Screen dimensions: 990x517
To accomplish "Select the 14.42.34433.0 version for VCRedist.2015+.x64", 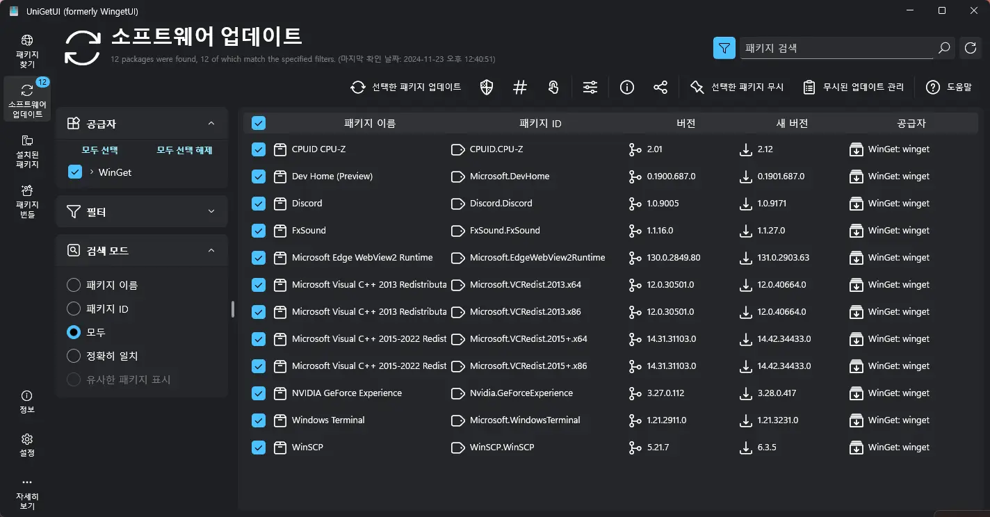I will tap(784, 339).
